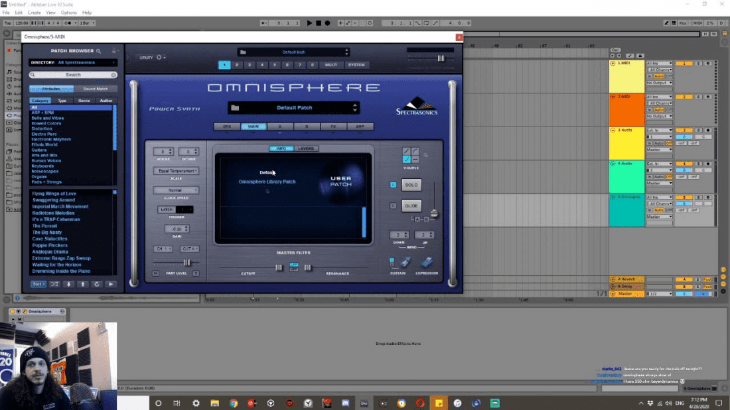This screenshot has height=410, width=730.
Task: Open the Directory dropdown in Patch Browser
Action: [73, 62]
